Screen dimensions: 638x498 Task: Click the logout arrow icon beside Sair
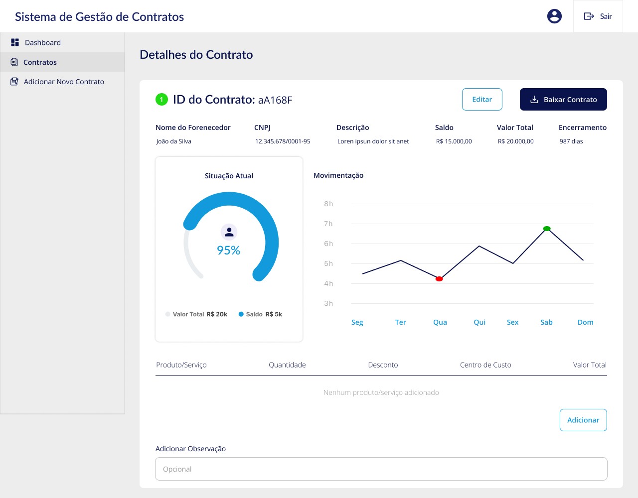coord(589,16)
